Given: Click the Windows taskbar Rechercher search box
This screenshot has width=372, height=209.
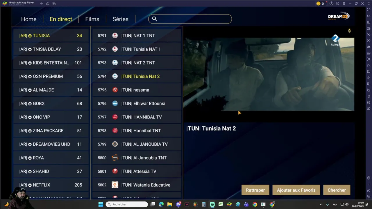Looking at the screenshot, I should click(x=127, y=204).
